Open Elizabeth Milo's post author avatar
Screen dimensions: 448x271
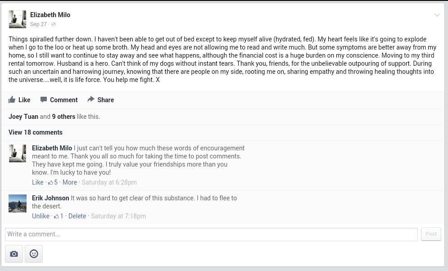tap(18, 19)
